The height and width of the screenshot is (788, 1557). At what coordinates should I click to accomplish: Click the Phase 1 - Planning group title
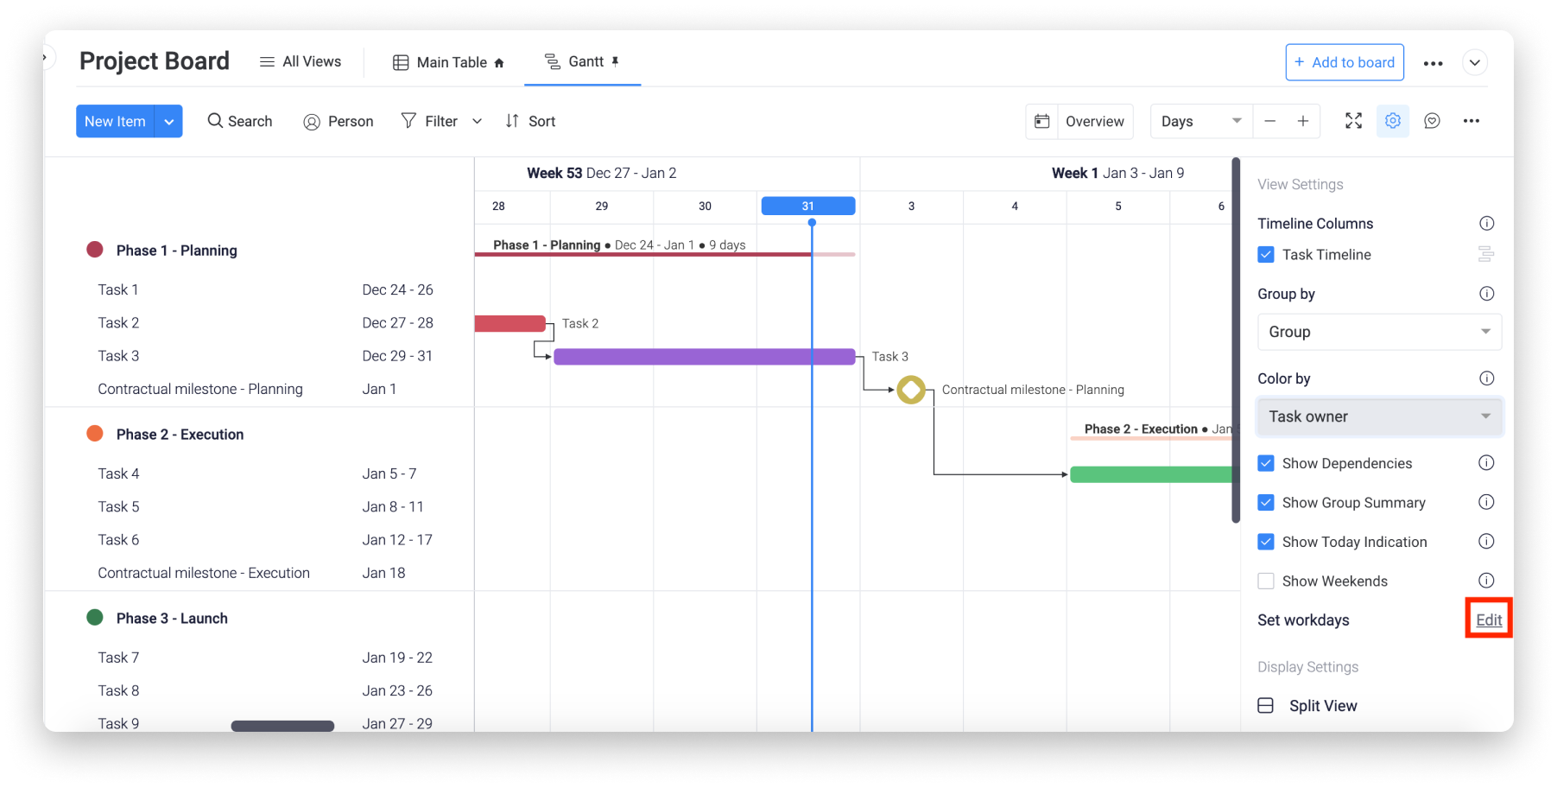177,251
